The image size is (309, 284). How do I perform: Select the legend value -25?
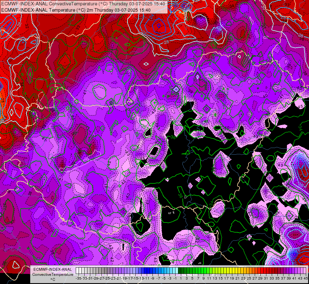pyautogui.click(x=107, y=278)
